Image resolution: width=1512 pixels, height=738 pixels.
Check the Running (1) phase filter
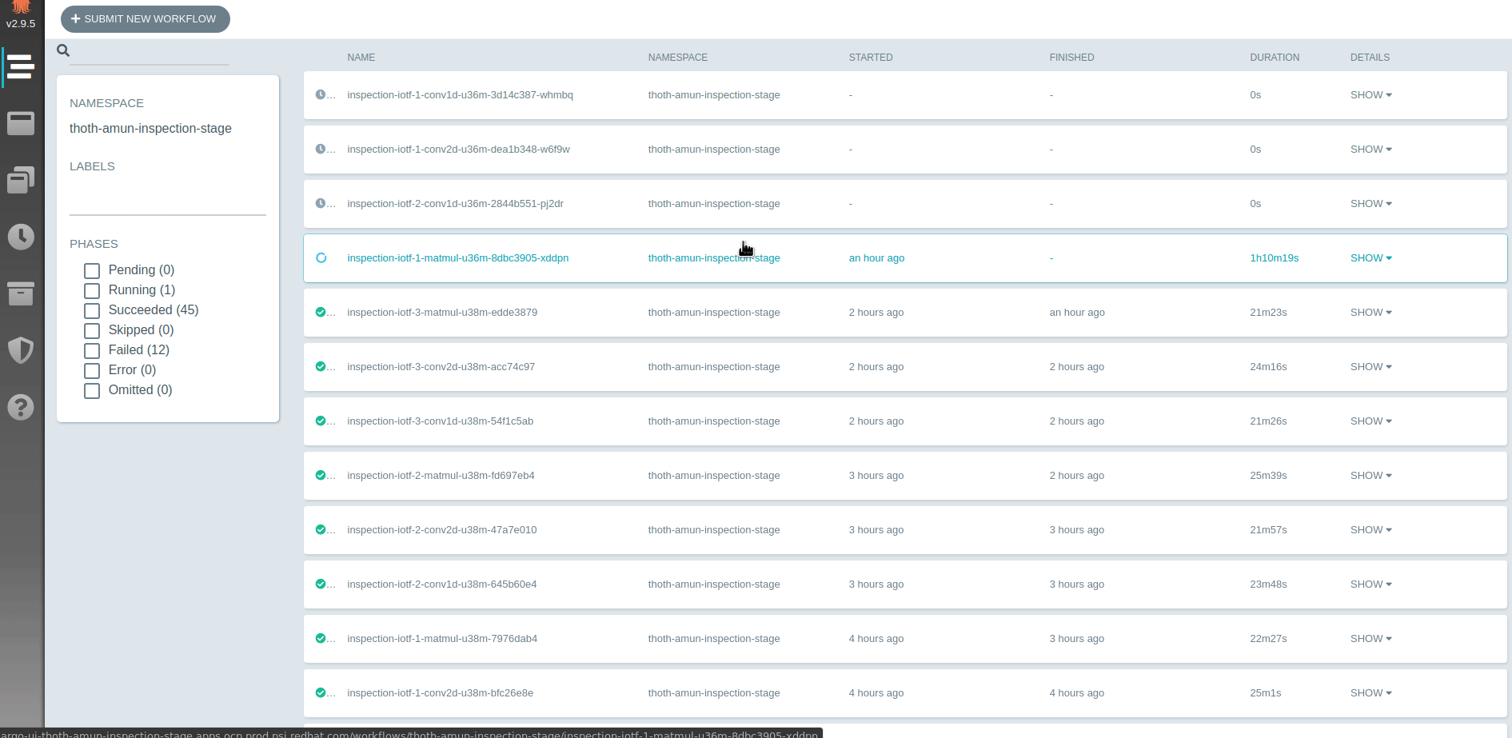[92, 291]
